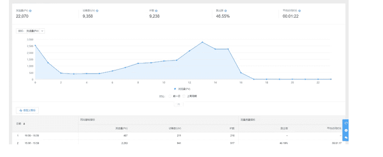Click the 2,263 page views cell

[x=124, y=143]
